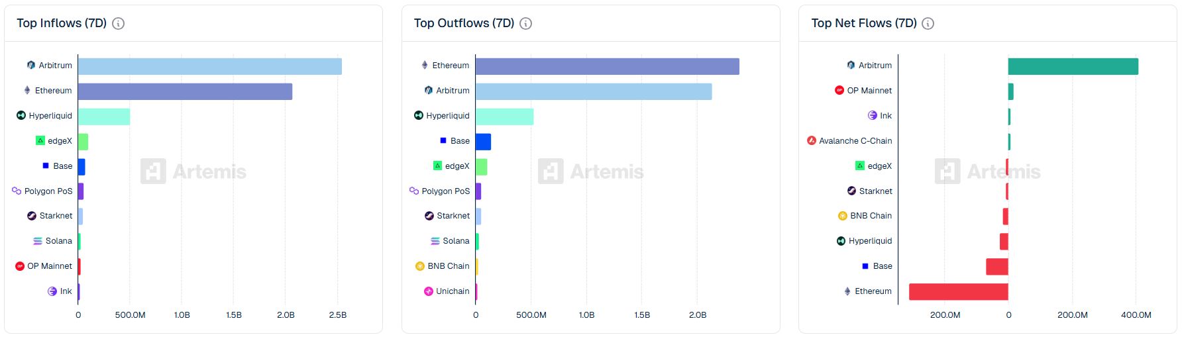Click the info icon beside Top Outflows (7D)
Screen dimensions: 1182x339
[x=526, y=24]
